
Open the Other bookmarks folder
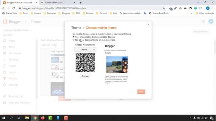pos(205,13)
